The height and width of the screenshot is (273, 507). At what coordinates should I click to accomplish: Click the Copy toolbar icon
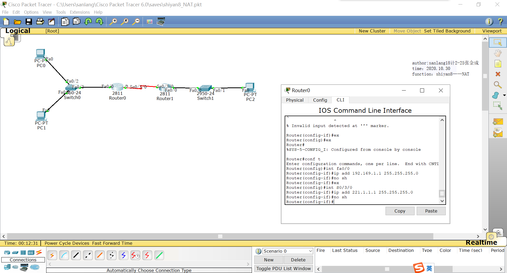[65, 22]
